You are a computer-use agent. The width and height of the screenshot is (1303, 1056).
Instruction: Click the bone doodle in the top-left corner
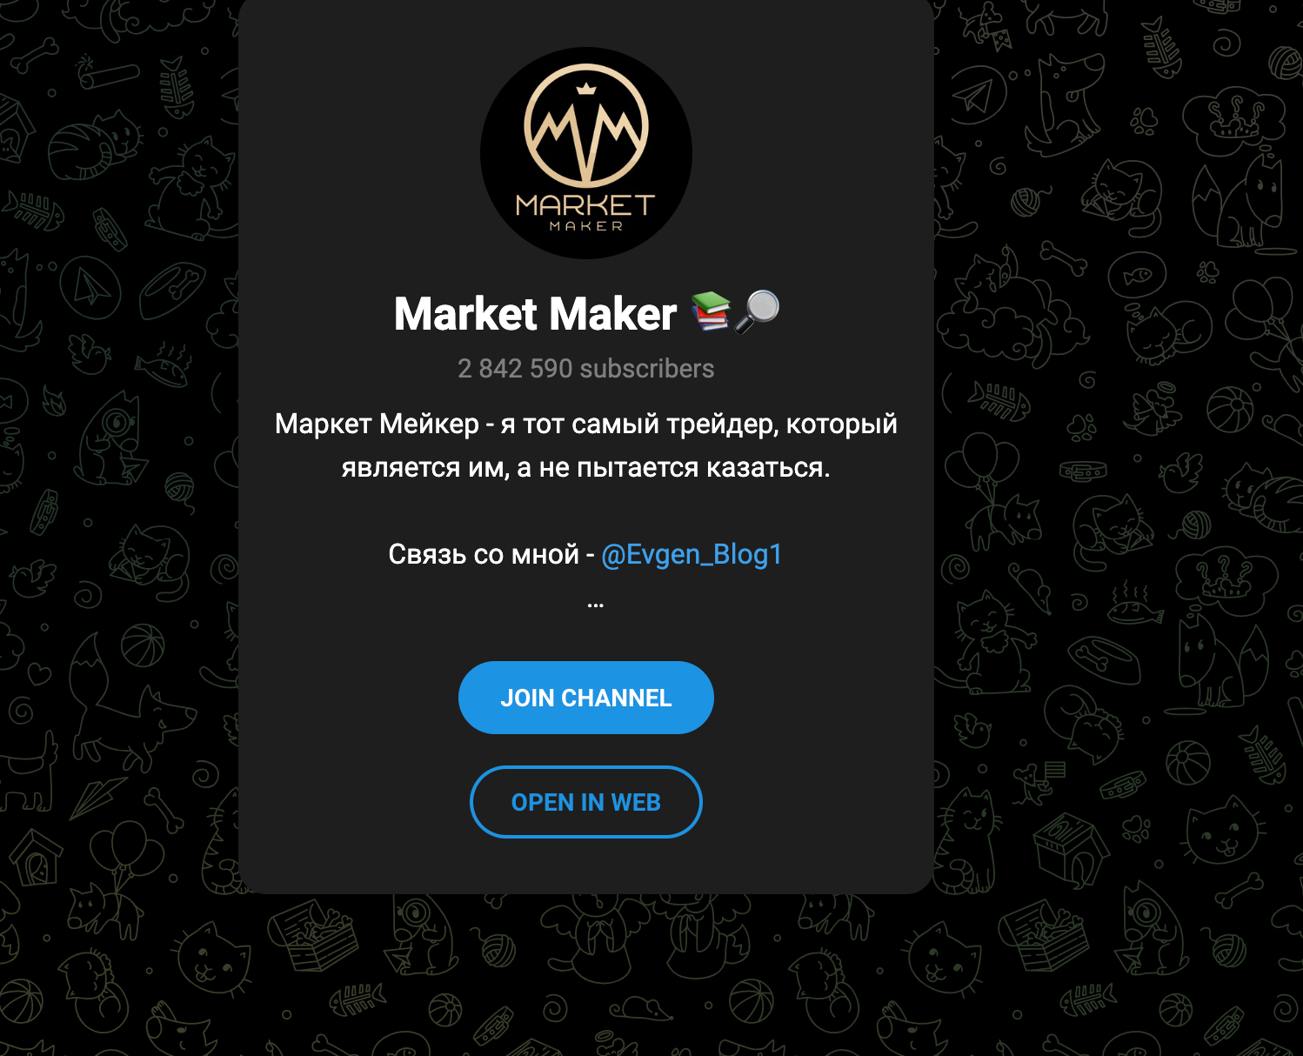(x=35, y=56)
